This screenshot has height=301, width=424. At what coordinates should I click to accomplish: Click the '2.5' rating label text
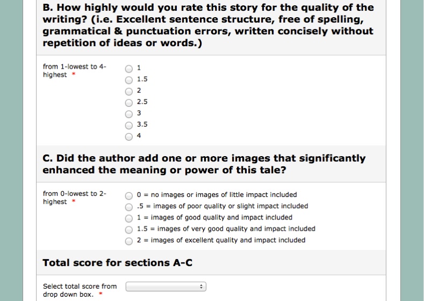coord(142,101)
